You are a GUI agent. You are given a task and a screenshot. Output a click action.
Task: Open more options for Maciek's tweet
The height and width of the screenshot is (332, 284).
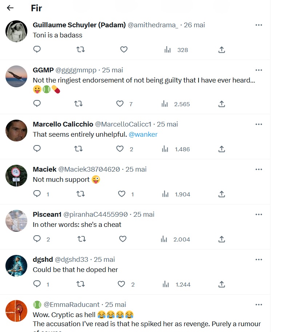tap(259, 169)
